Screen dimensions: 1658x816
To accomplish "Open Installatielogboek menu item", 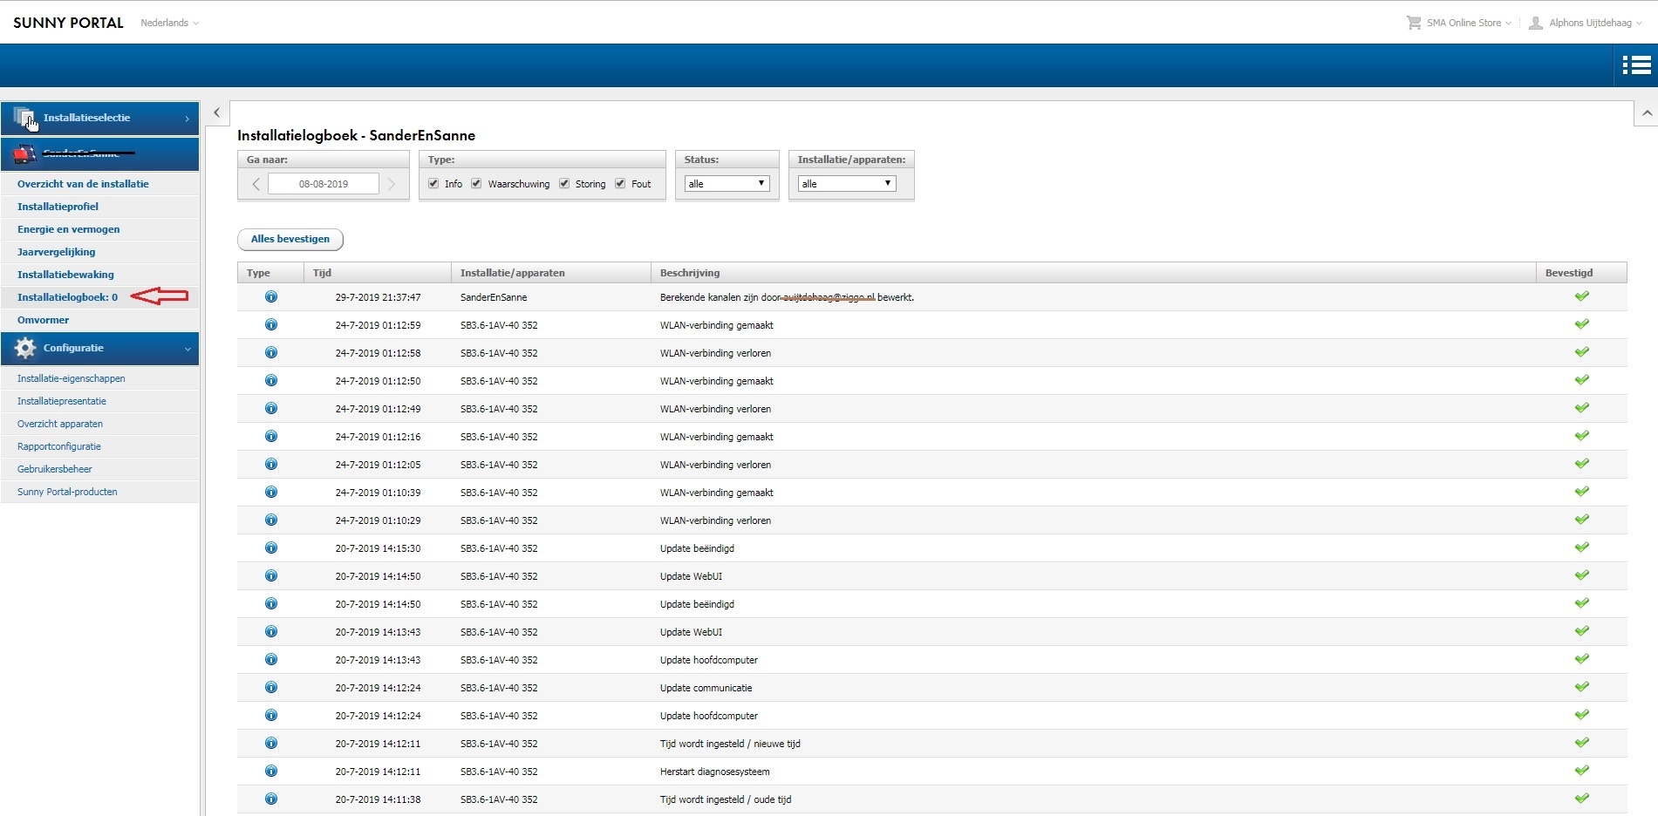I will tap(67, 297).
